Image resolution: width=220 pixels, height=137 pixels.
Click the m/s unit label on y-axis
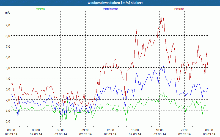coord(8,13)
